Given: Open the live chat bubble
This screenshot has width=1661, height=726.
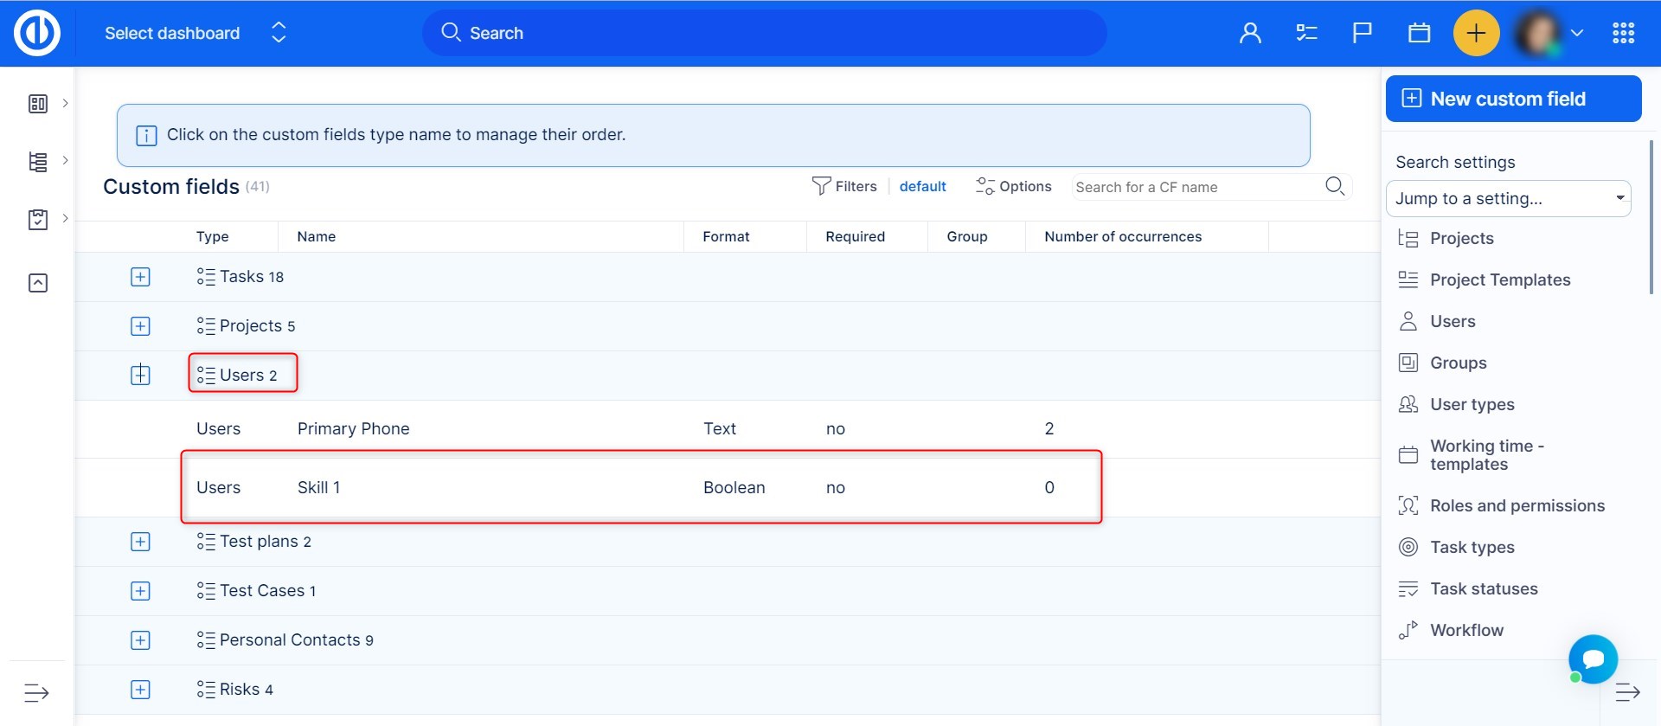Looking at the screenshot, I should pyautogui.click(x=1593, y=659).
